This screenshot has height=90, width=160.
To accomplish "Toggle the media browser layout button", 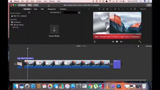I will tap(30, 5).
